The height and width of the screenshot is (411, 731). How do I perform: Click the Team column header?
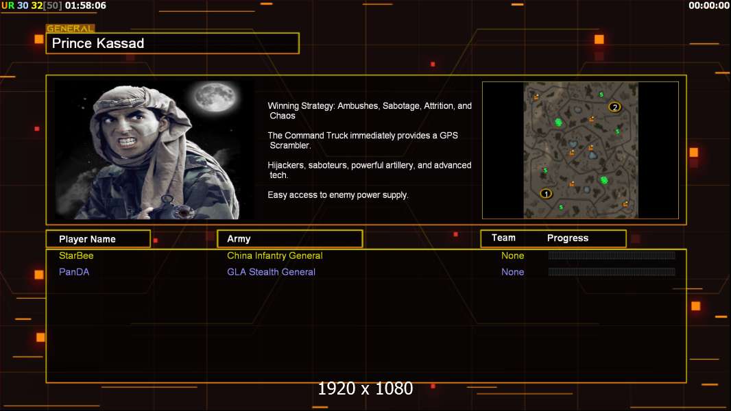503,238
